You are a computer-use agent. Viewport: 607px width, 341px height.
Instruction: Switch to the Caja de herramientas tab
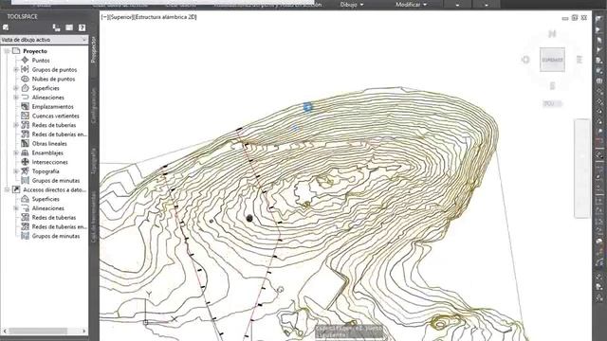coord(93,217)
